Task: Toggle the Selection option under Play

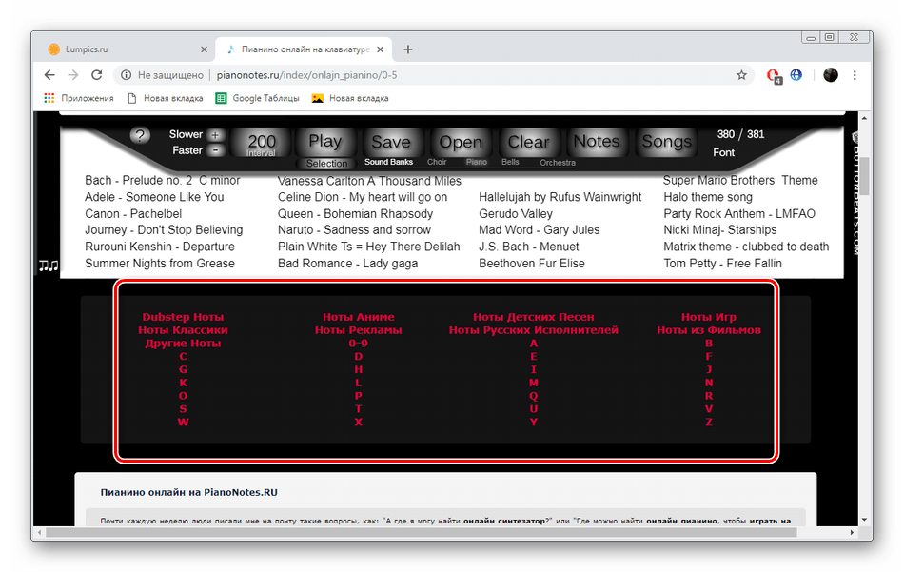Action: [x=326, y=164]
